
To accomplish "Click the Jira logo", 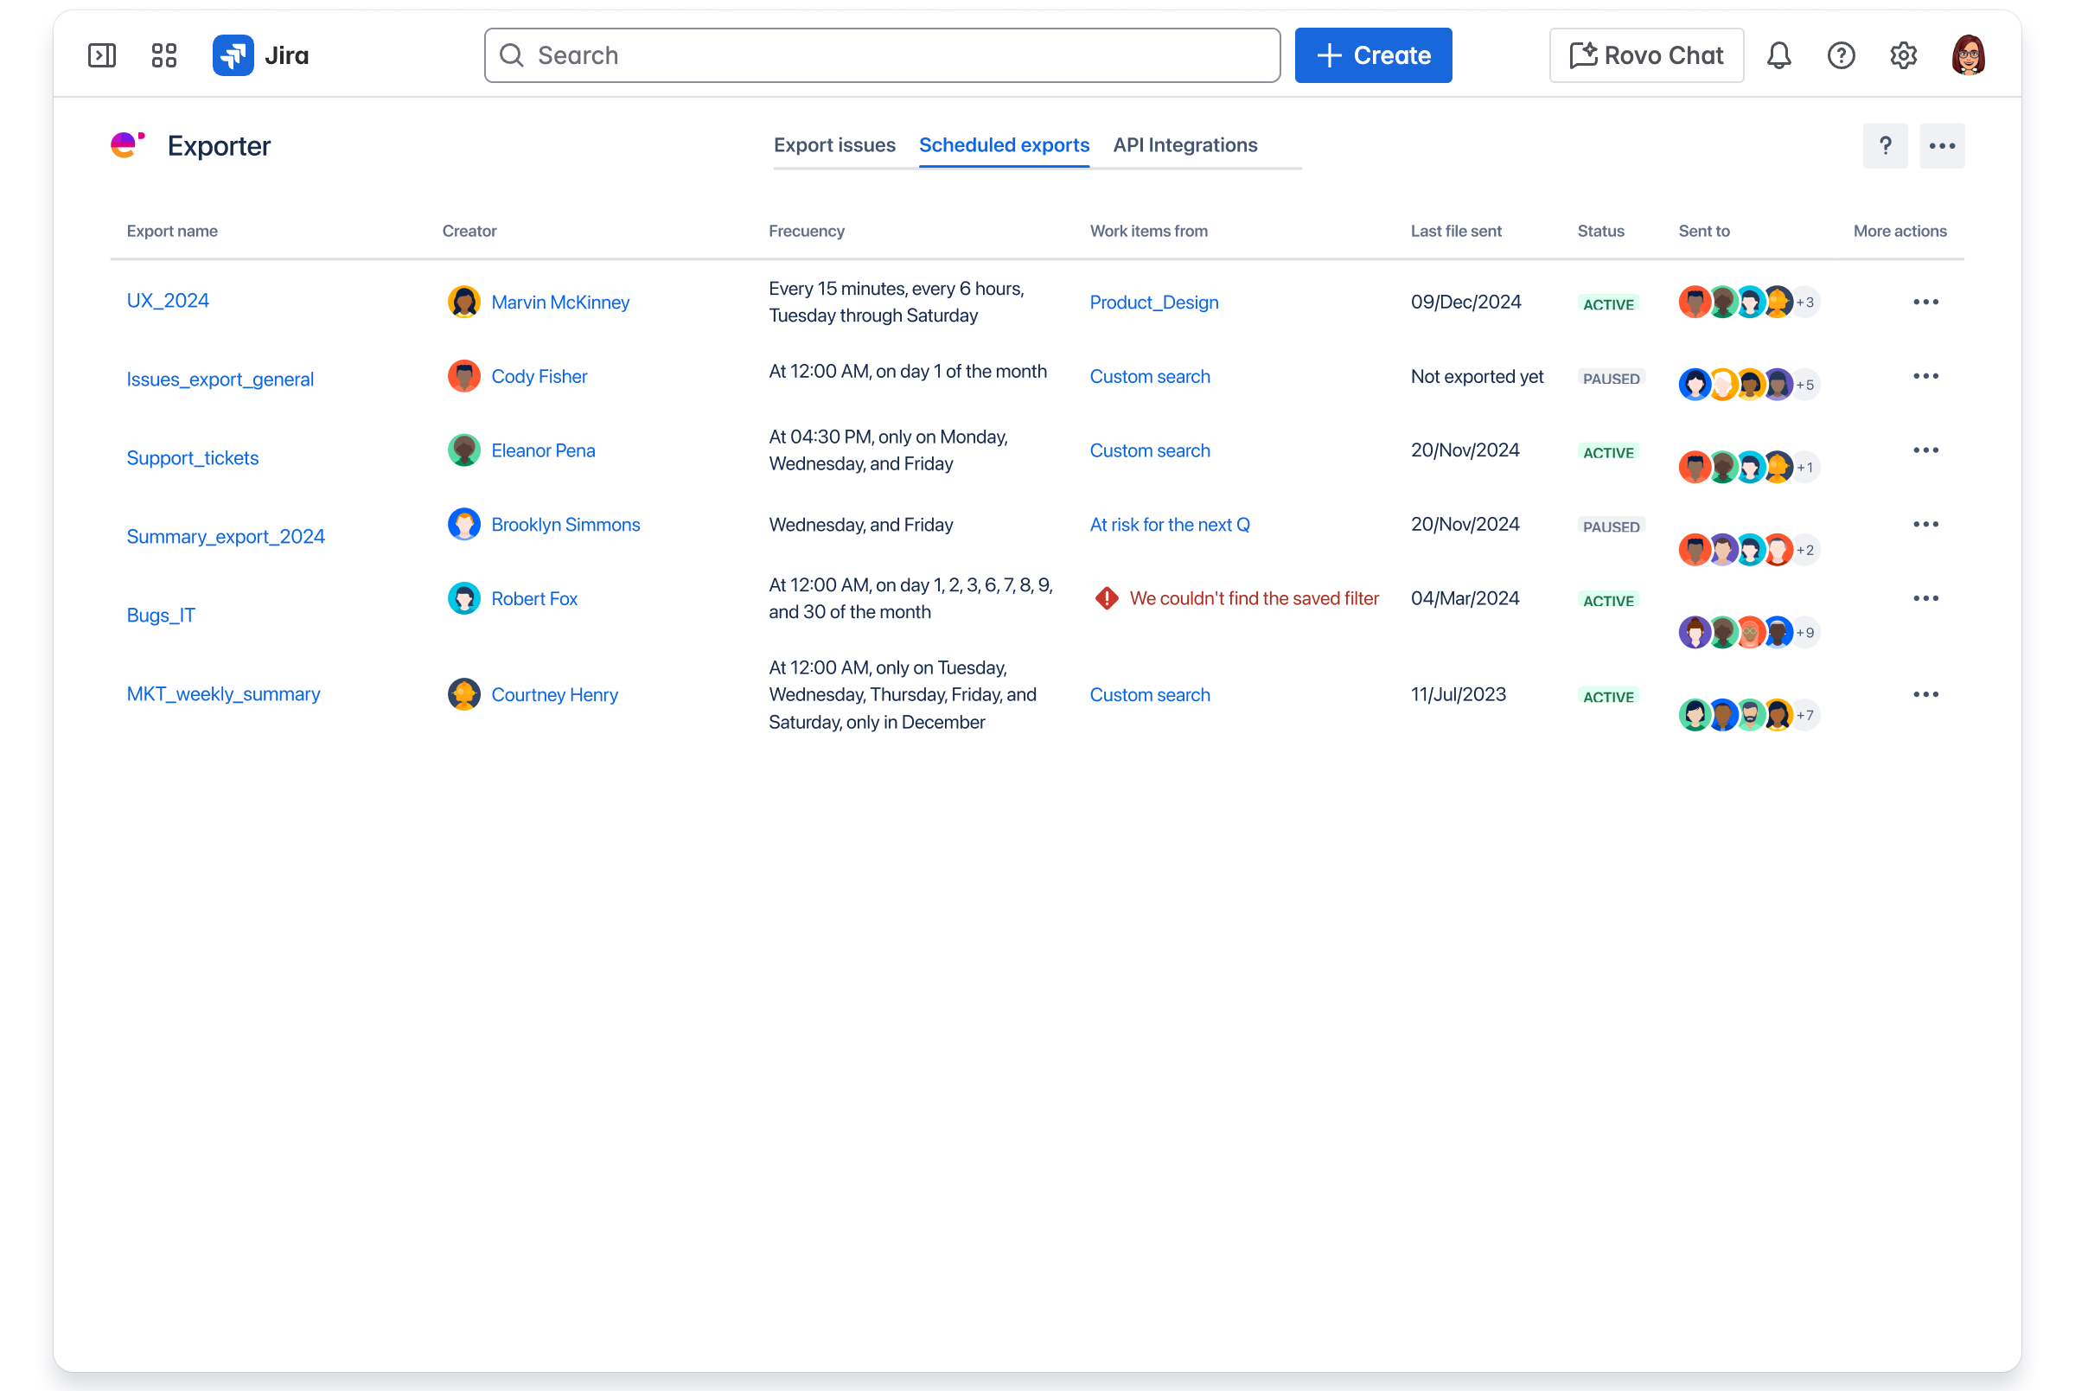I will tap(233, 55).
